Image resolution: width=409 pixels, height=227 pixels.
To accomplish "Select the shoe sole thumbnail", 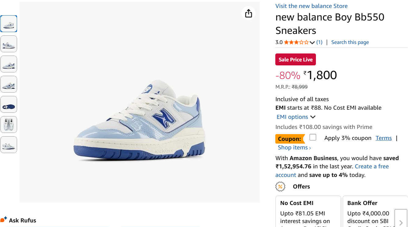I will (x=9, y=104).
